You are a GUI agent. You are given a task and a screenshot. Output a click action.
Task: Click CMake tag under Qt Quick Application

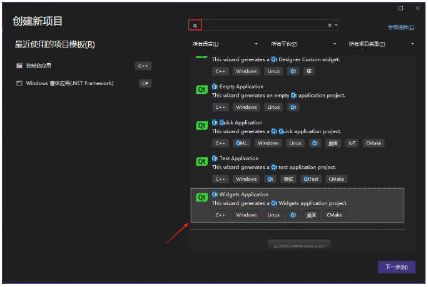click(374, 143)
